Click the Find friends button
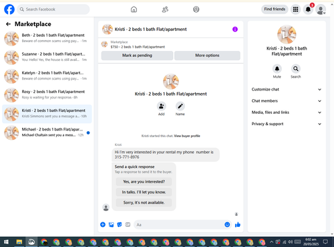Screen dimensions: 334x247 tap(275, 9)
